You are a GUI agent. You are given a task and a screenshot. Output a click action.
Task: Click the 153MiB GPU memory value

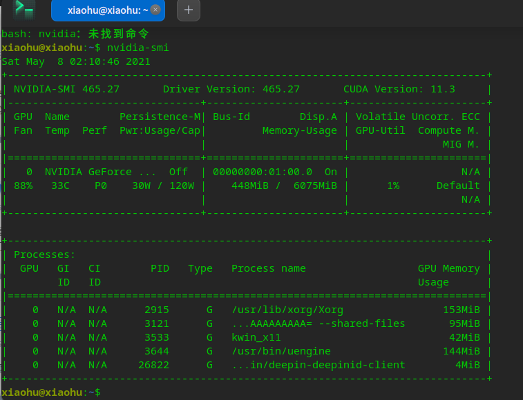tap(461, 310)
